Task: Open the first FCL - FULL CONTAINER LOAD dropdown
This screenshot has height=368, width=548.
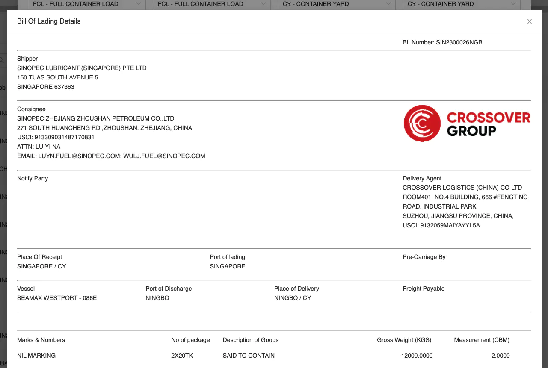Action: pos(86,4)
